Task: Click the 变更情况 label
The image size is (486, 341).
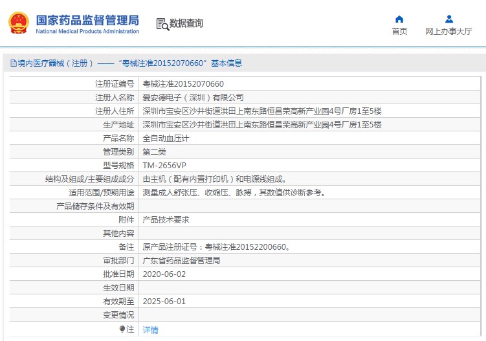Action: (118, 315)
